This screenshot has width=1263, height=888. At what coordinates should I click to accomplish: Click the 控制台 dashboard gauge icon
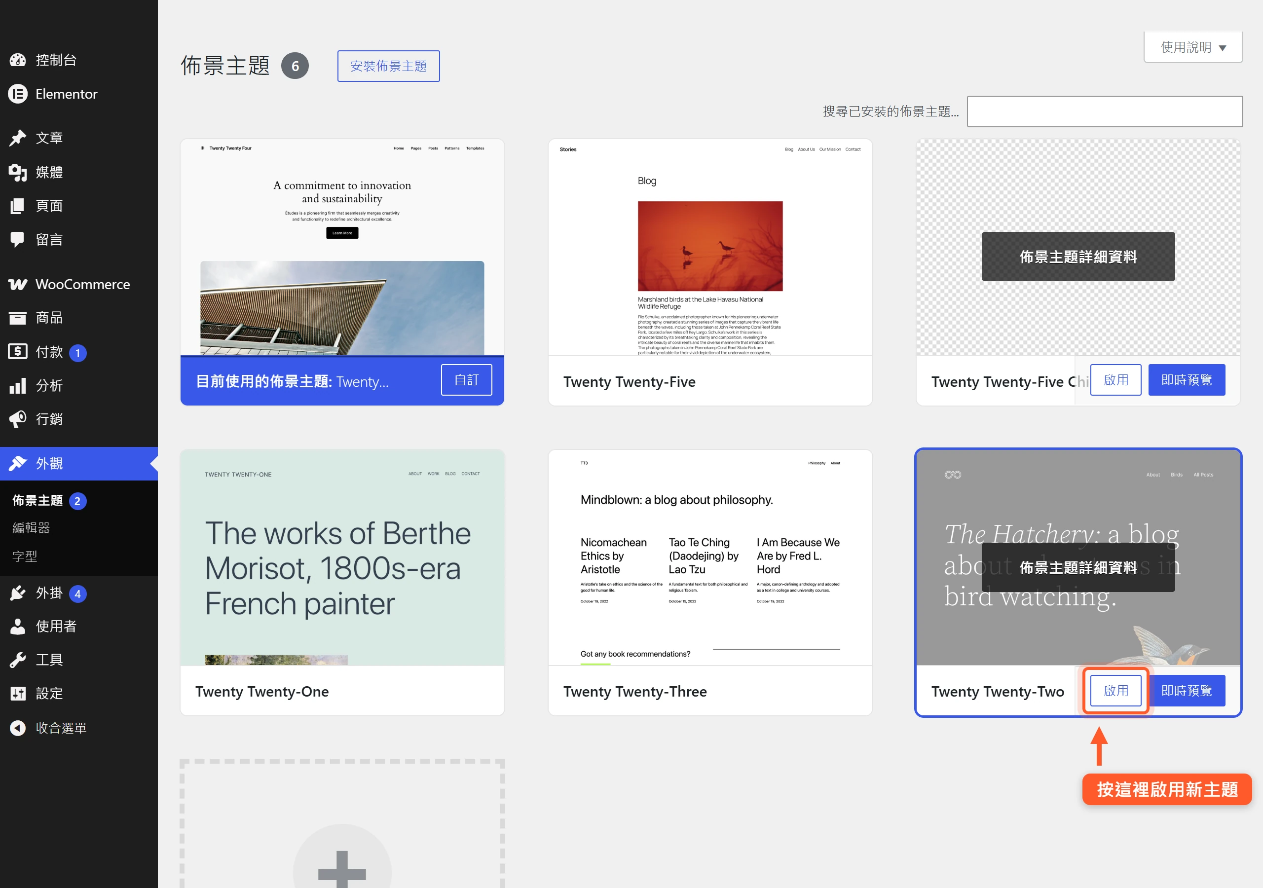pos(18,60)
